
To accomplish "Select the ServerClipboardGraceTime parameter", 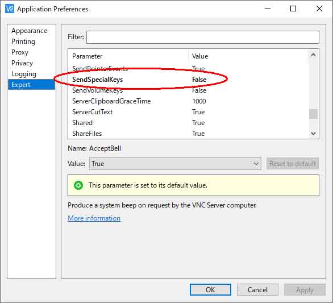I will point(189,101).
